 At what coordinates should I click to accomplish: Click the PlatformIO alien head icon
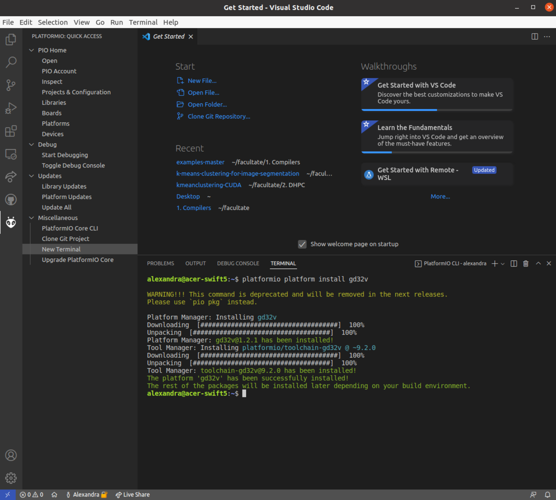coord(10,222)
